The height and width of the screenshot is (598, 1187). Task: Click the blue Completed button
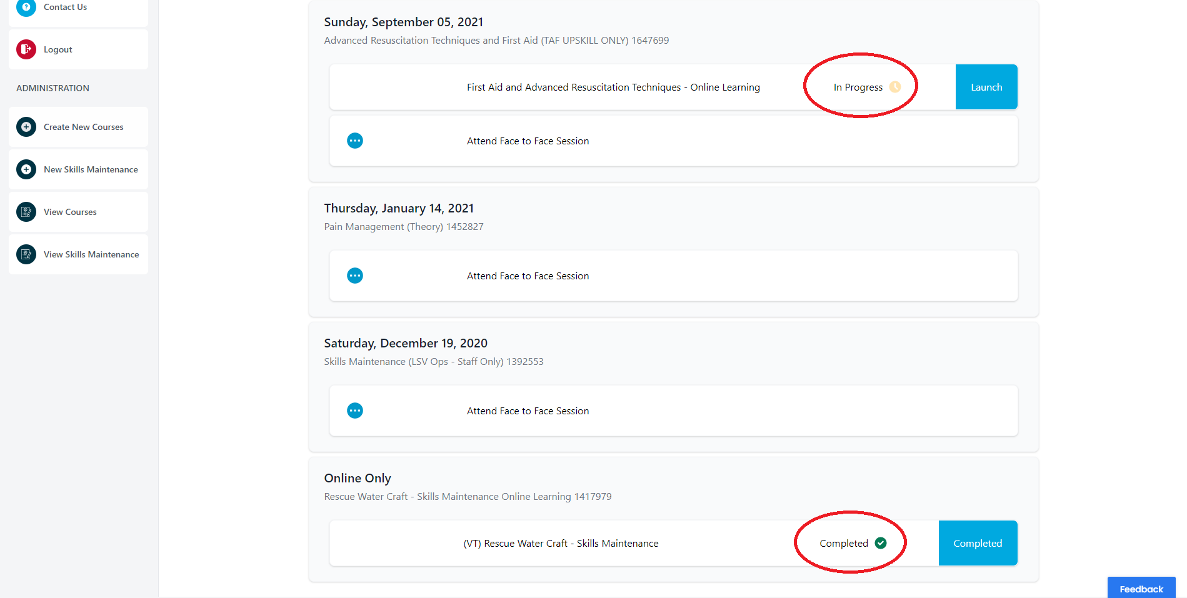pos(978,543)
